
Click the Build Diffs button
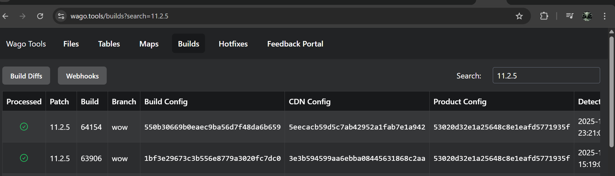click(x=26, y=76)
